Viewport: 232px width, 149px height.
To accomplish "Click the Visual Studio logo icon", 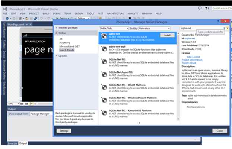I will 5,9.
